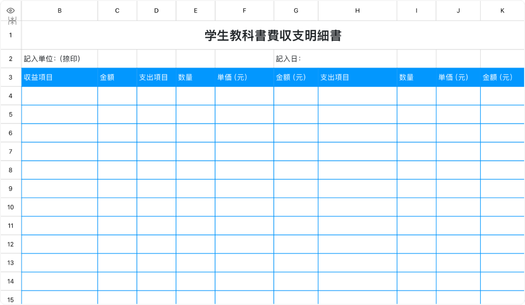Click the 記入日: cell
The image size is (525, 305).
click(x=335, y=59)
